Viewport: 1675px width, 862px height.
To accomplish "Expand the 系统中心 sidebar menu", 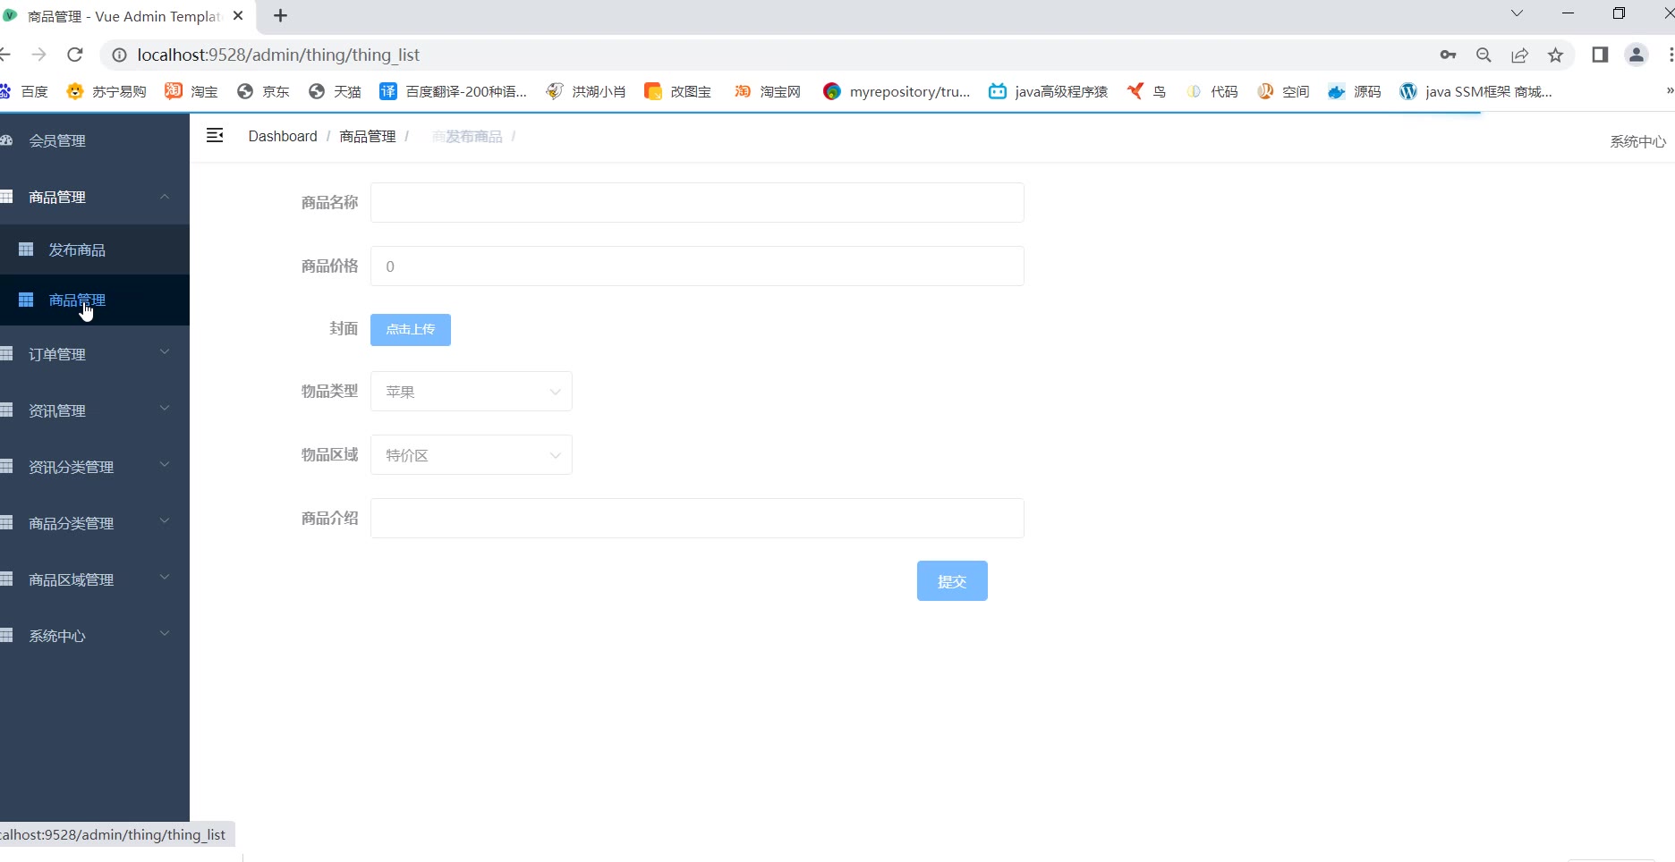I will 95,636.
